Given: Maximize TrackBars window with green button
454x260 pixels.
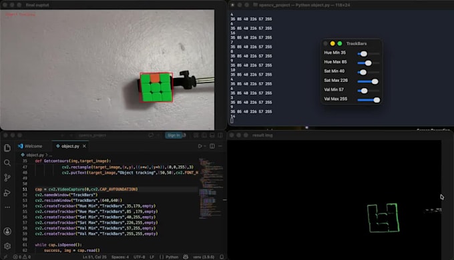Looking at the screenshot, I should coord(340,43).
